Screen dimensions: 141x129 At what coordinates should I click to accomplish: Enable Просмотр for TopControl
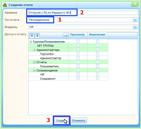coord(78,53)
